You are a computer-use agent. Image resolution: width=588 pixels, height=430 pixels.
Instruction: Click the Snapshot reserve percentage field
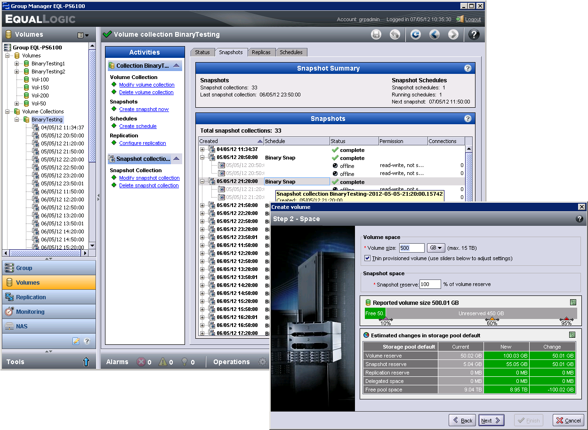tap(430, 284)
